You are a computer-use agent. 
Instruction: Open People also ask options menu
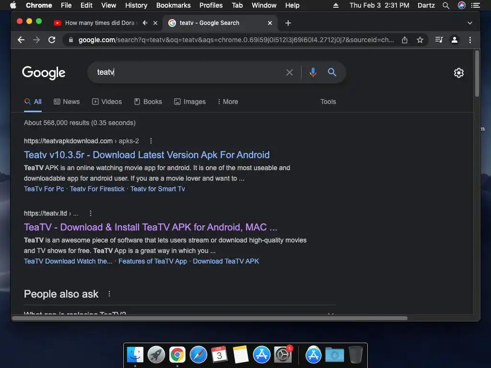click(109, 294)
